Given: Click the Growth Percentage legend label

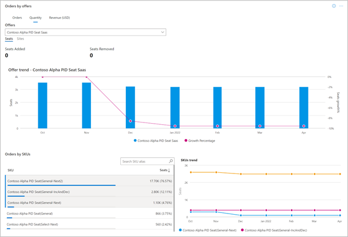Looking at the screenshot, I should click(201, 141).
